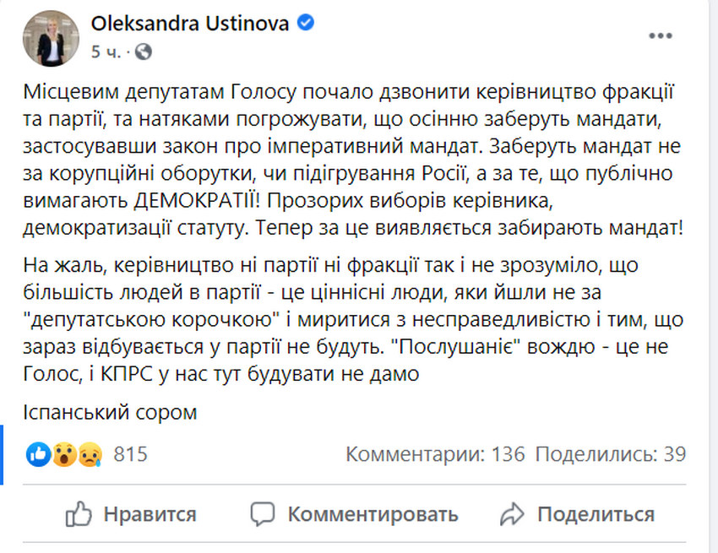The width and height of the screenshot is (718, 553).
Task: Open 'Комментарии: 136' comments count
Action: click(435, 454)
